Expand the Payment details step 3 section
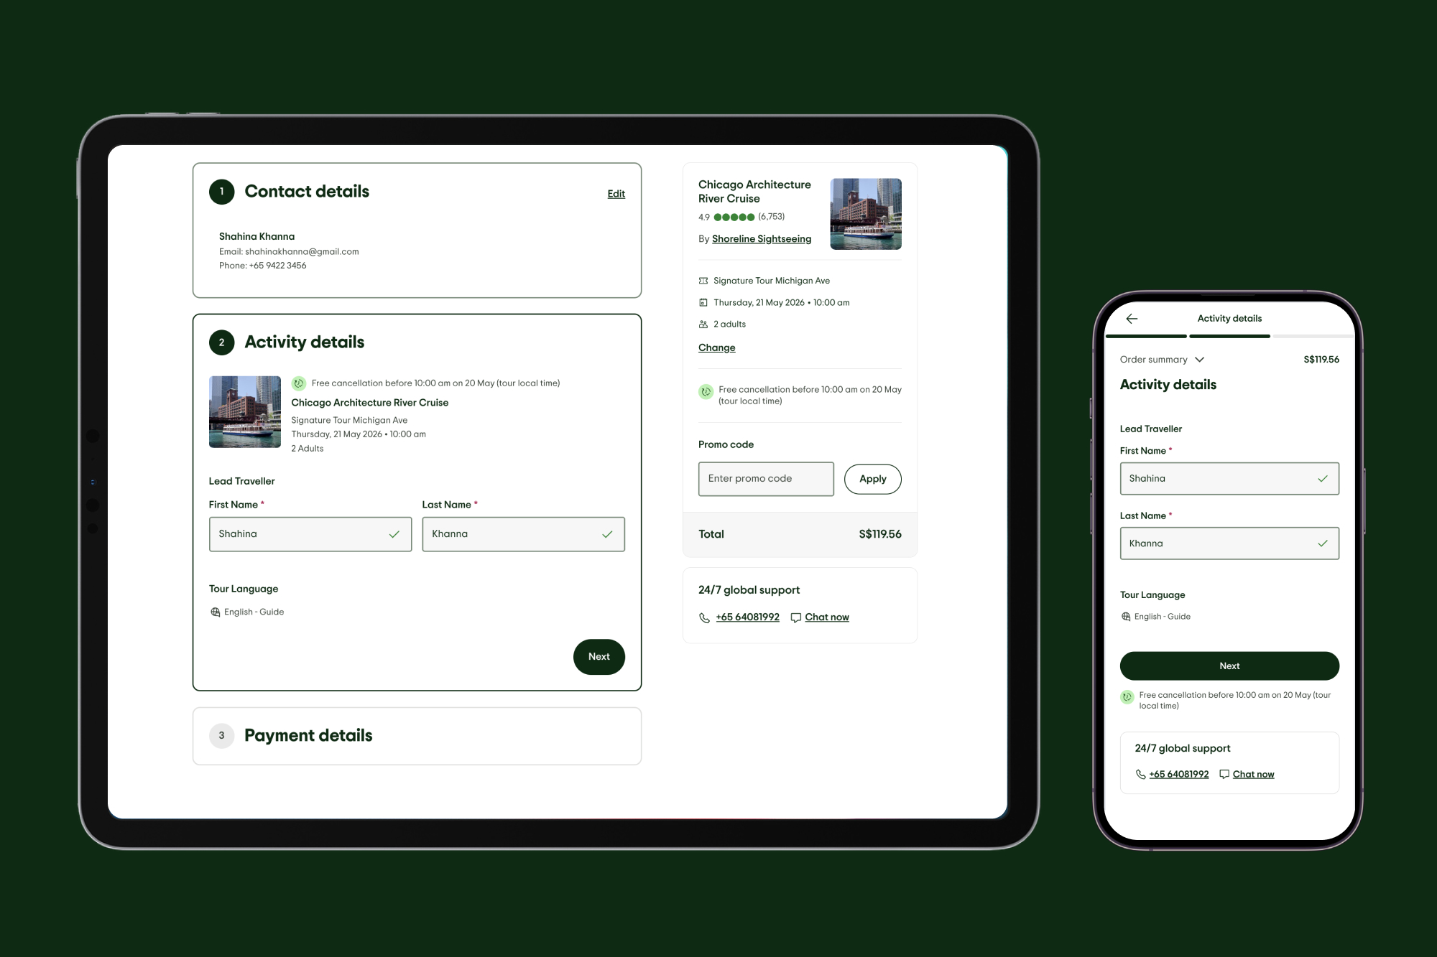 (x=308, y=736)
